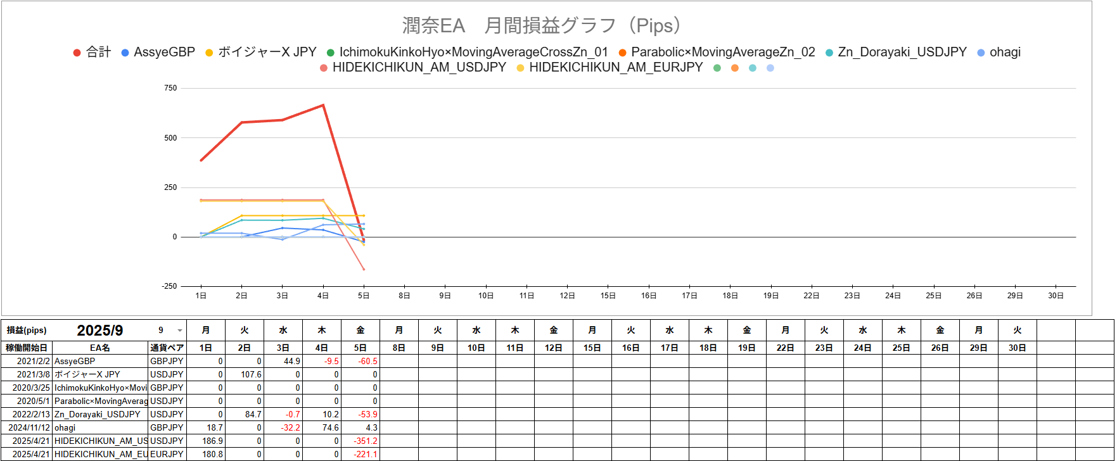This screenshot has height=461, width=1117.
Task: Click the 合計 legend label
Action: pyautogui.click(x=98, y=52)
